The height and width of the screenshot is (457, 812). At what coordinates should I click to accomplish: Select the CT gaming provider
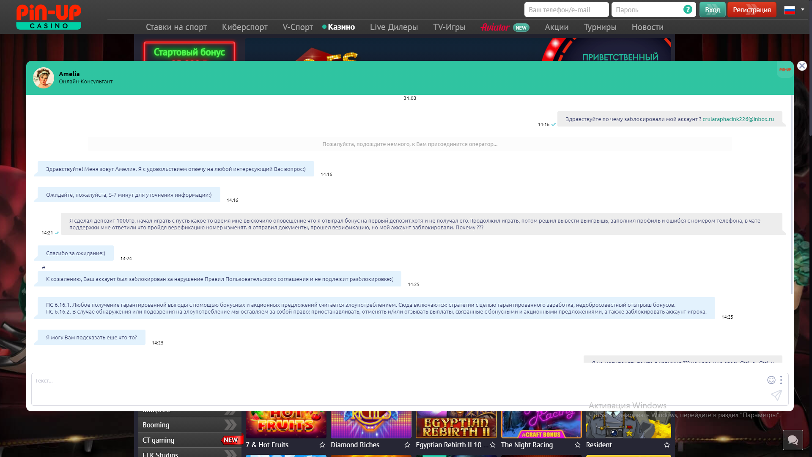click(x=189, y=440)
